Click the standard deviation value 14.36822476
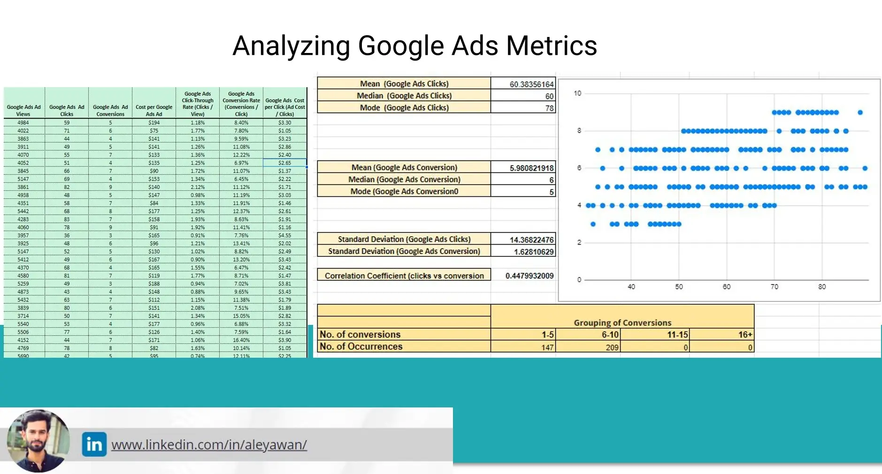 pyautogui.click(x=523, y=240)
